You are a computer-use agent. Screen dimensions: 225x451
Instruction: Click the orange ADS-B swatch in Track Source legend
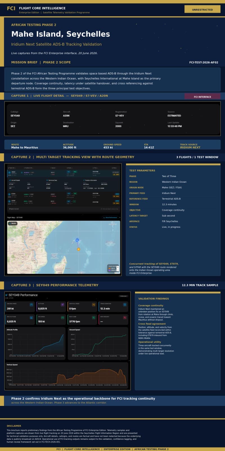tap(109, 268)
